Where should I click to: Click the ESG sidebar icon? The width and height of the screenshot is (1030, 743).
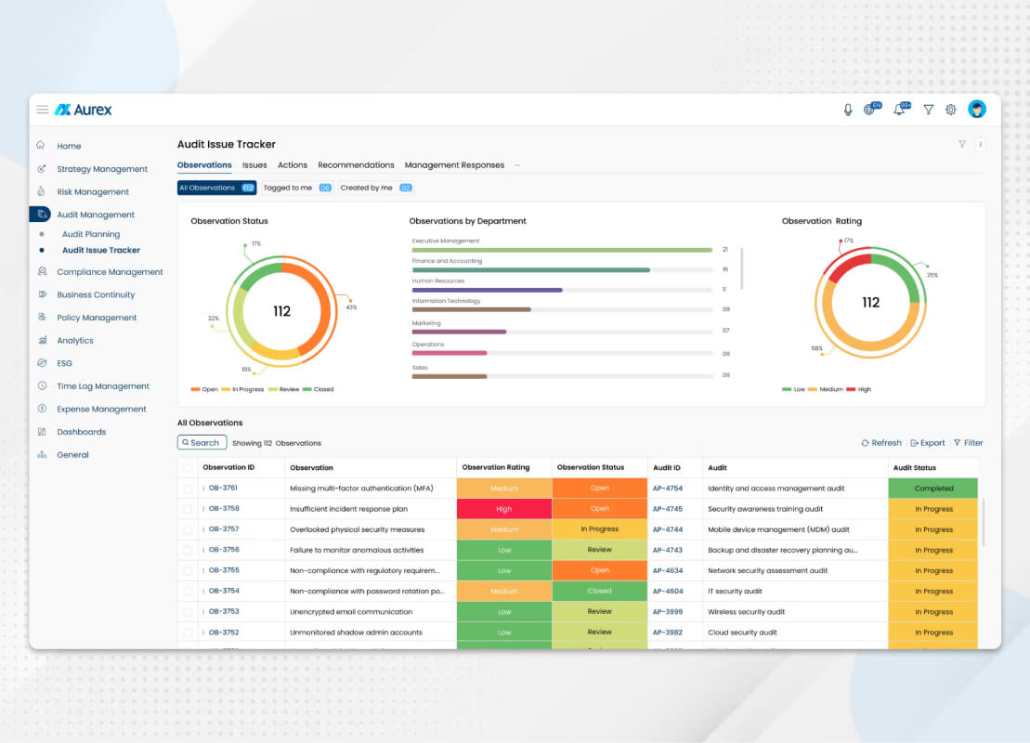click(42, 362)
